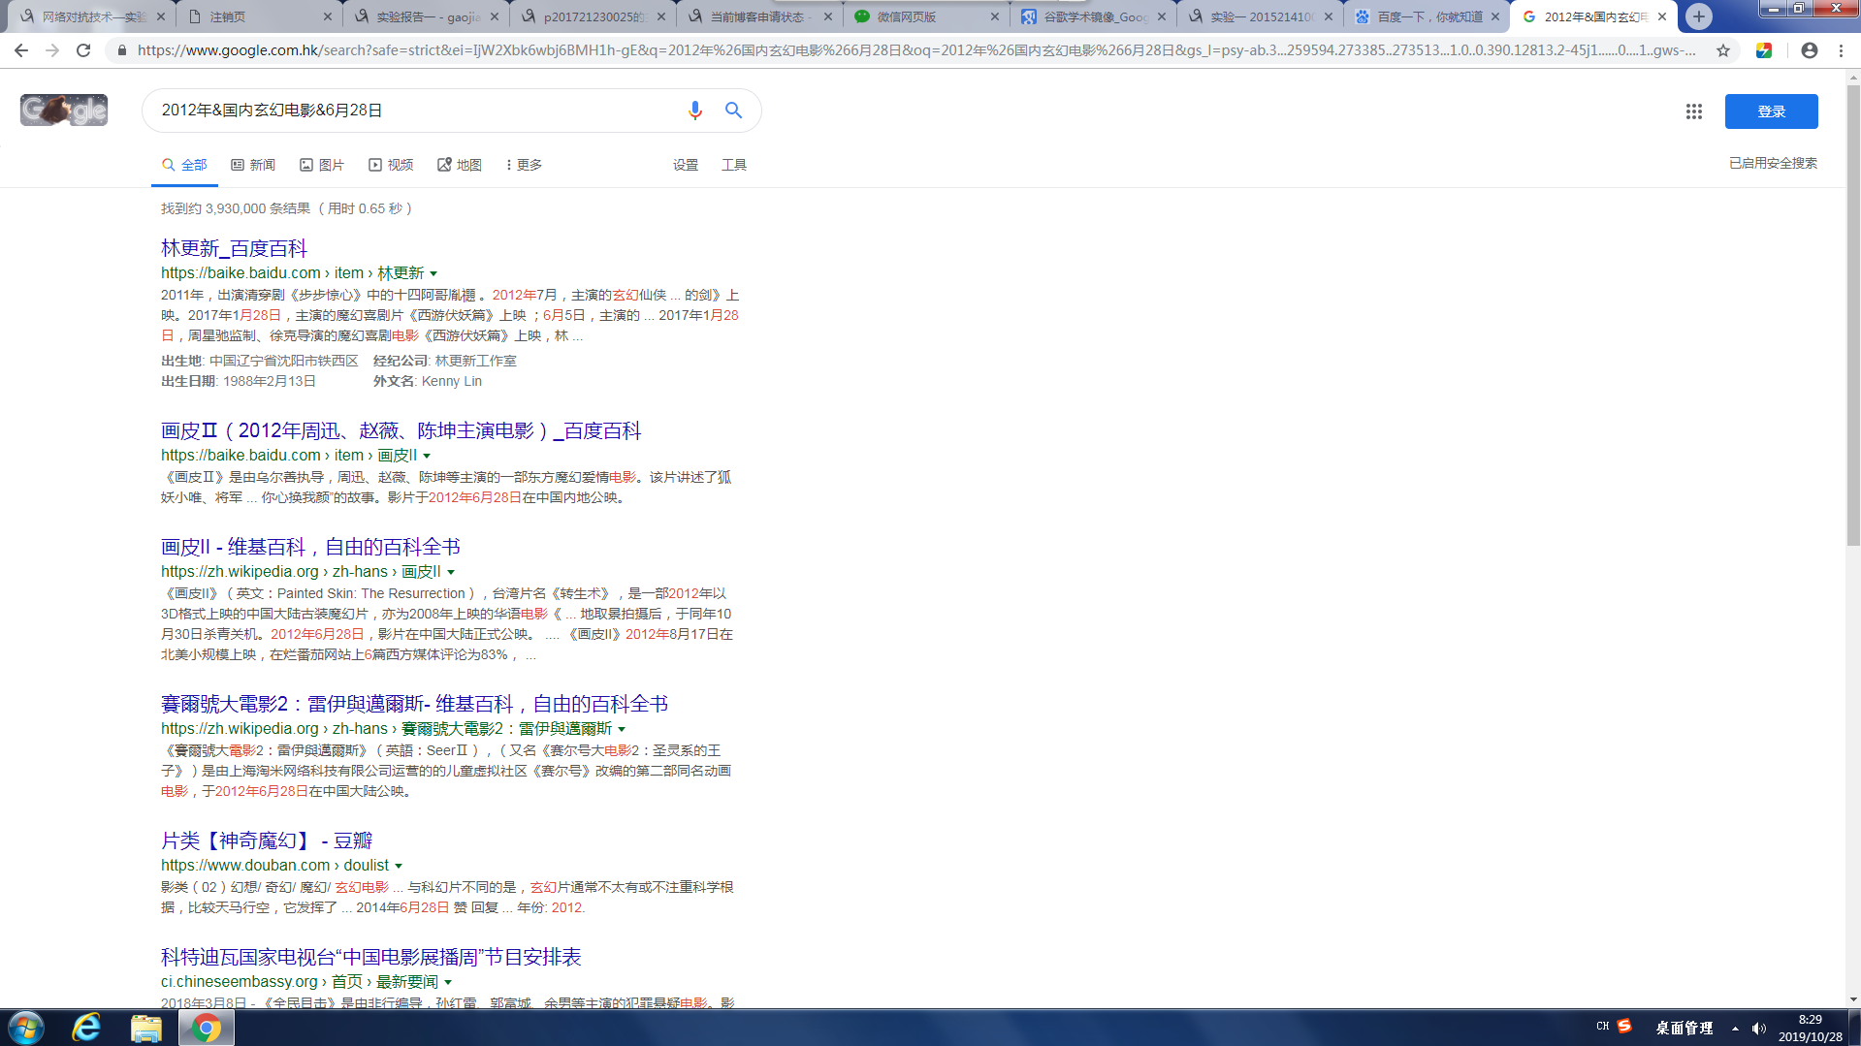The width and height of the screenshot is (1861, 1046).
Task: Open the 科特迪瓦国家电视台 result link
Action: 370,957
